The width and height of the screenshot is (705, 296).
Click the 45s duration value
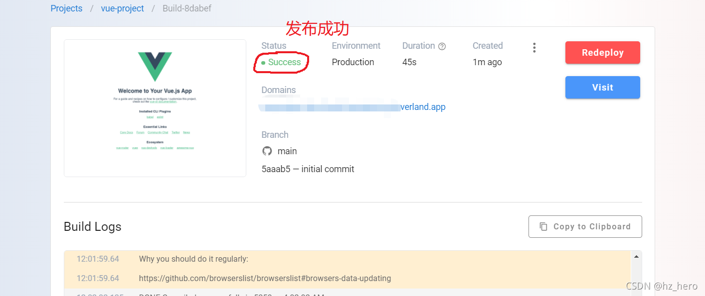coord(409,62)
